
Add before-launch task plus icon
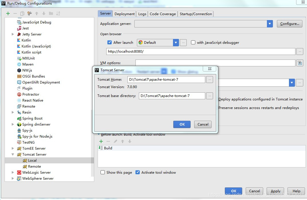pyautogui.click(x=101, y=141)
